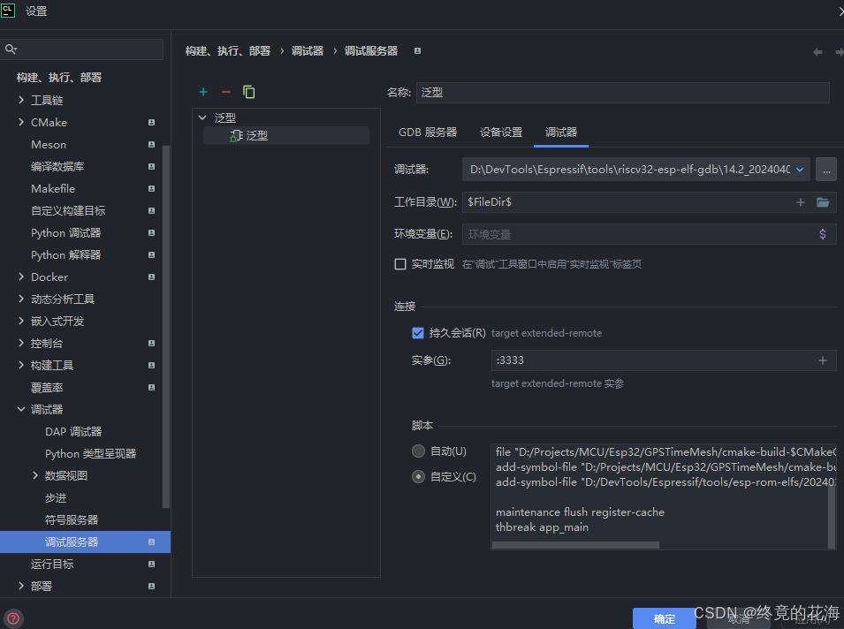Focus the settings search field
This screenshot has height=629, width=844.
click(82, 49)
